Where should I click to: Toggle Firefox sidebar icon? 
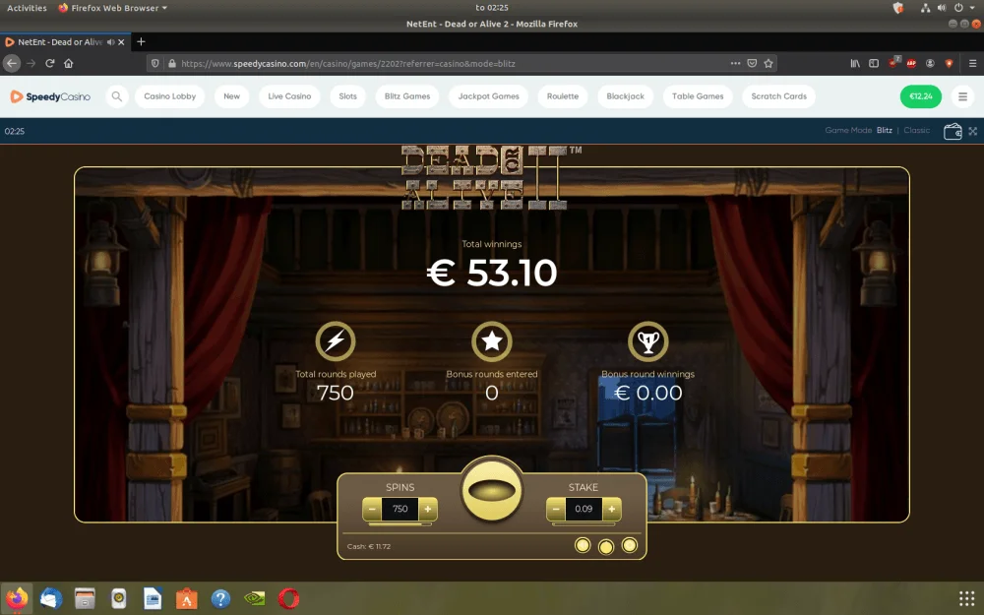874,63
